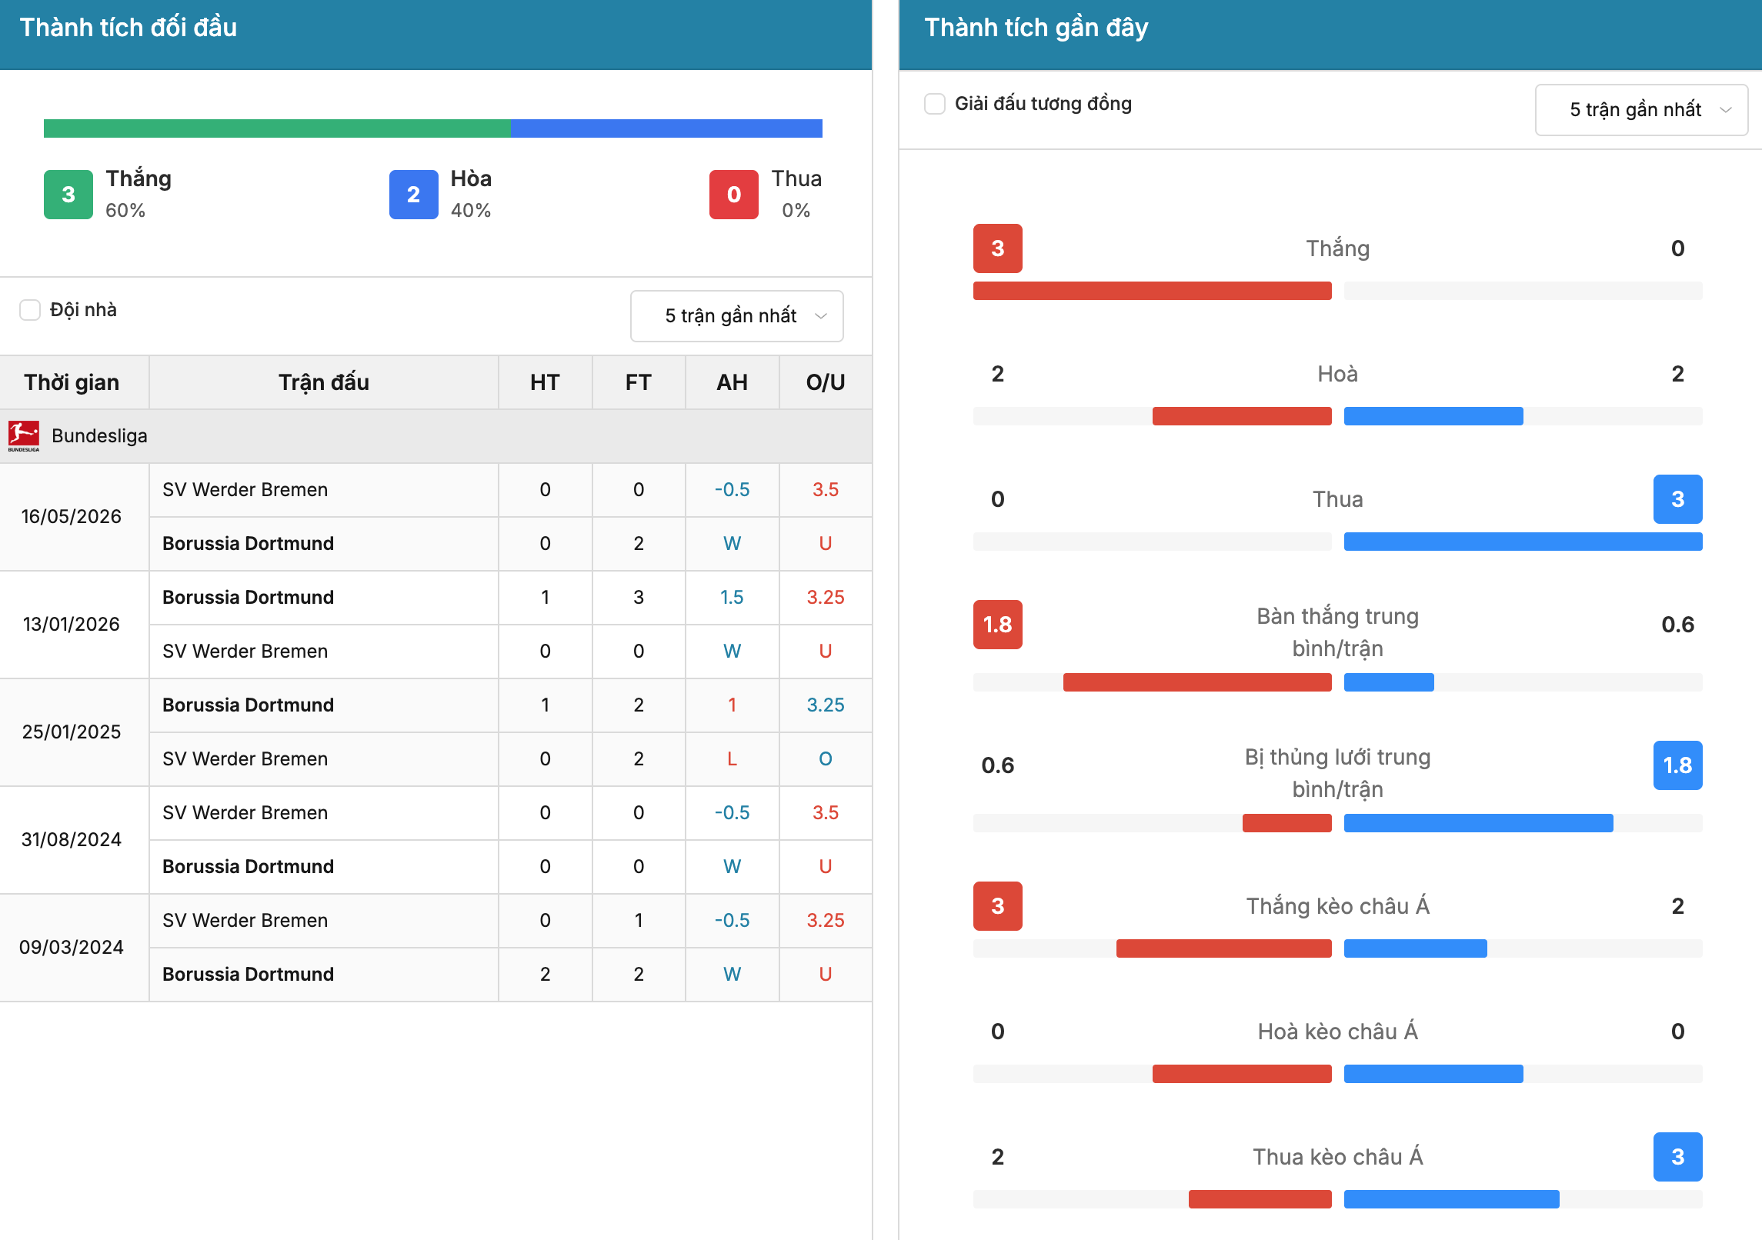Open the 16/05/2026 match date
The width and height of the screenshot is (1762, 1240).
(x=72, y=516)
